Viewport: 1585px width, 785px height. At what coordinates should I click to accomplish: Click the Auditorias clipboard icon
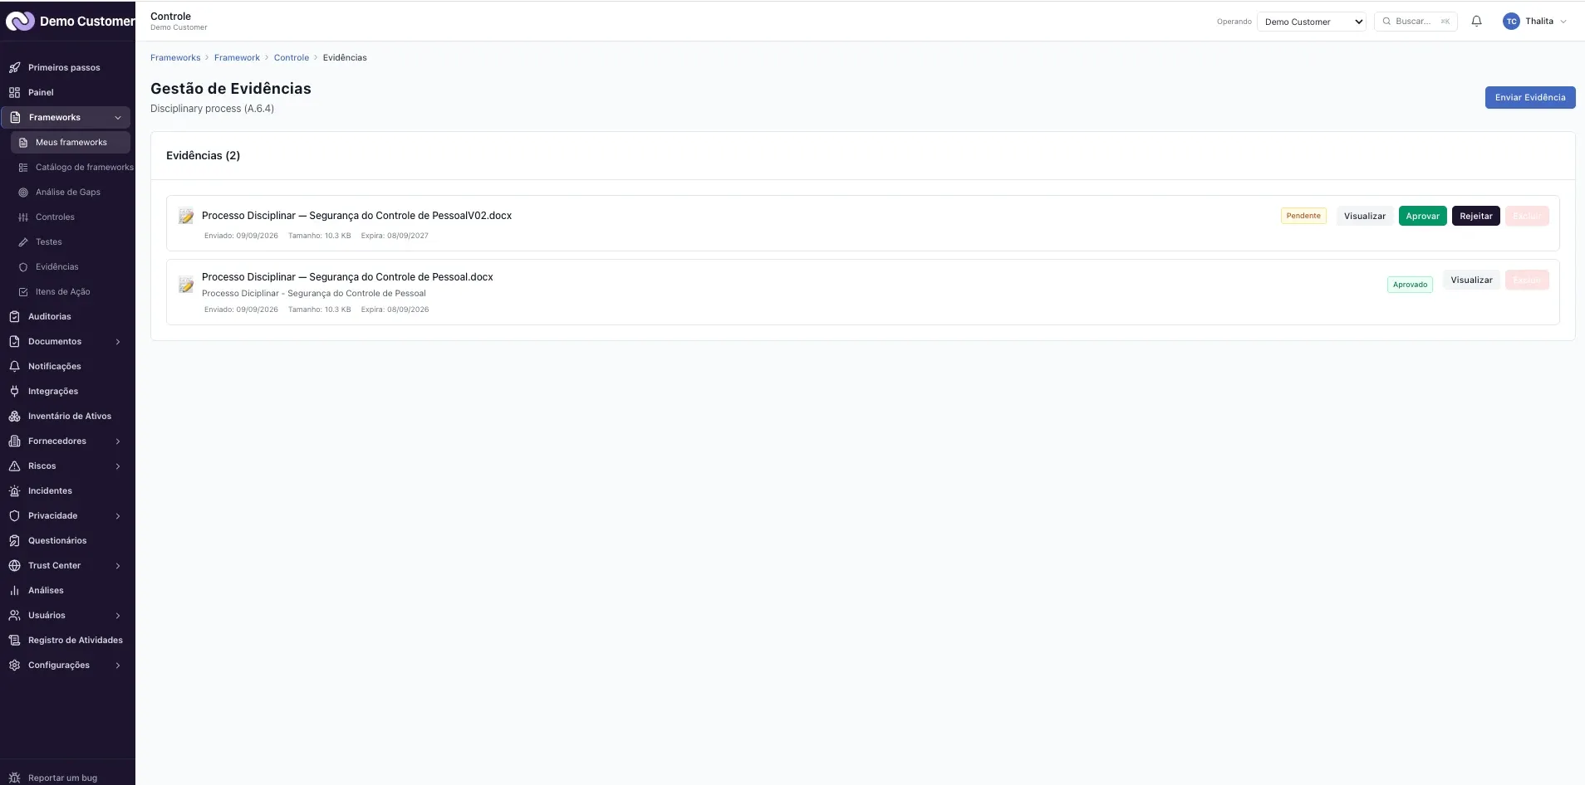(14, 316)
